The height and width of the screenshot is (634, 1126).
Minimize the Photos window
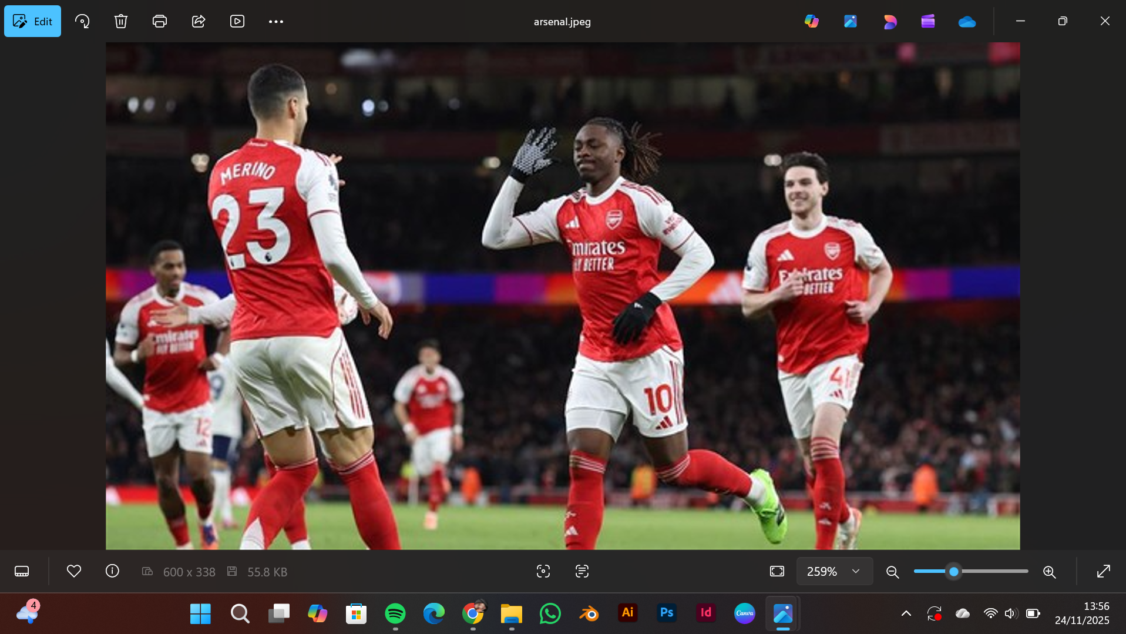pos(1020,21)
